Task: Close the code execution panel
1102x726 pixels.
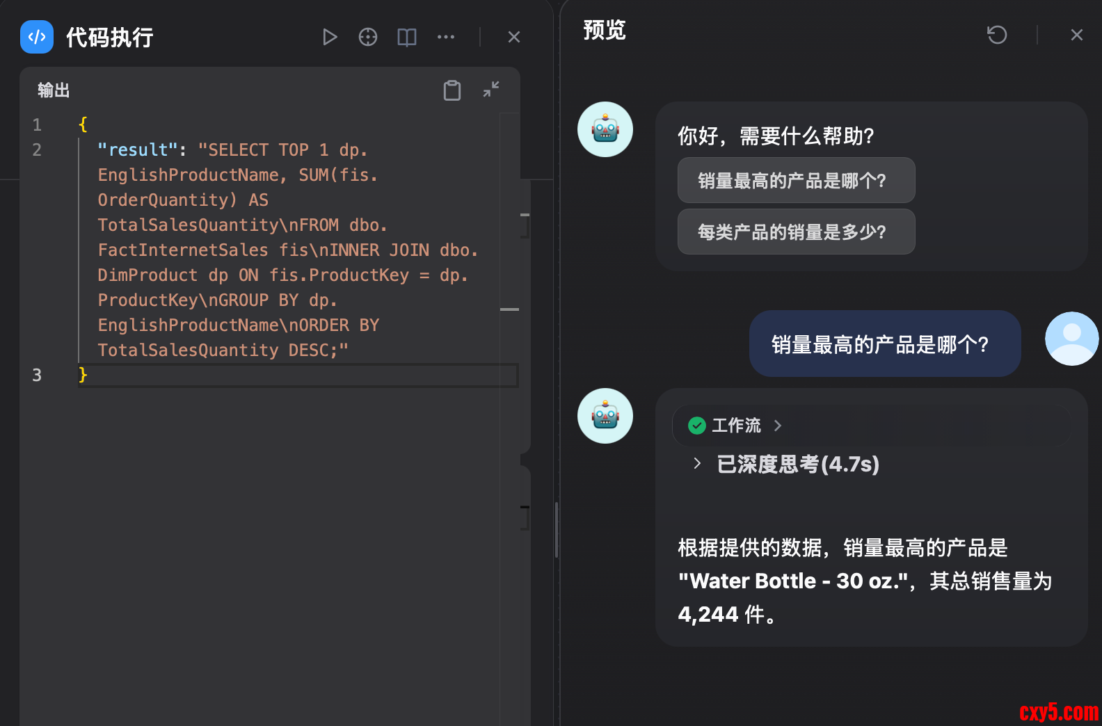Action: tap(514, 37)
